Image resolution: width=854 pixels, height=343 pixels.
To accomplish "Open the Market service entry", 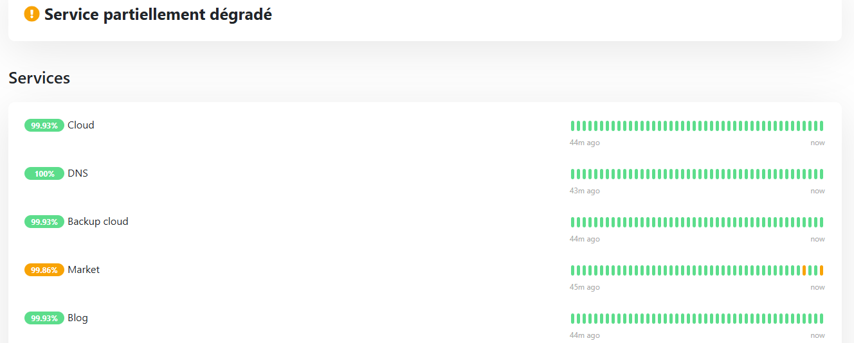I will (84, 270).
